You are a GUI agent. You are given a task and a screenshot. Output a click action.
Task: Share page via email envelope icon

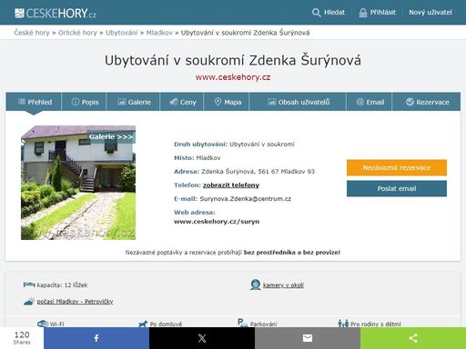tap(308, 338)
